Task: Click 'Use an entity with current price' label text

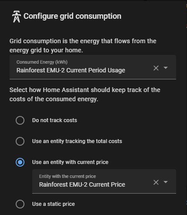Action: [x=70, y=162]
